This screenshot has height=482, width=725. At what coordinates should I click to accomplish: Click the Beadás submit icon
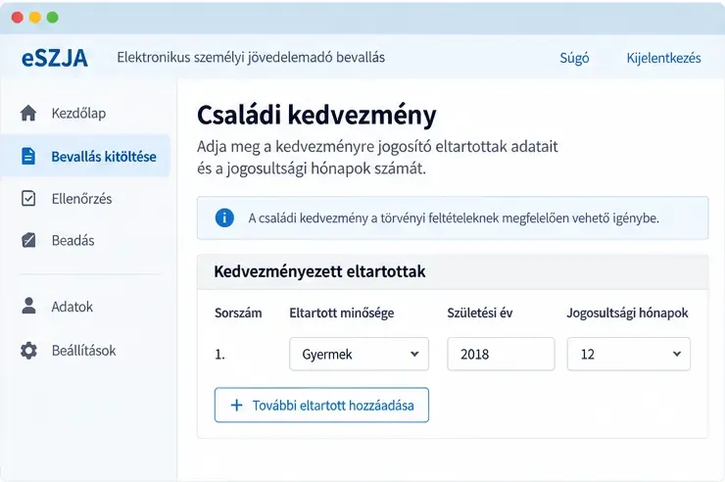tap(28, 240)
